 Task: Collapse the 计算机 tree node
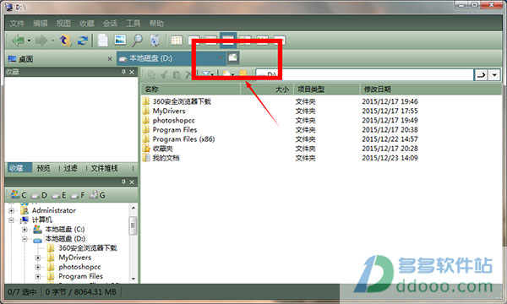pos(11,220)
